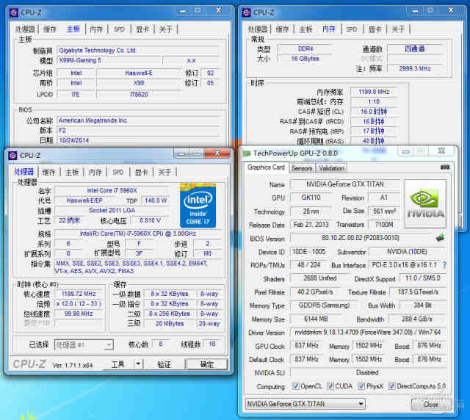Image resolution: width=470 pixels, height=420 pixels.
Task: Click the TDP value 140.0 W
Action: coord(156,200)
